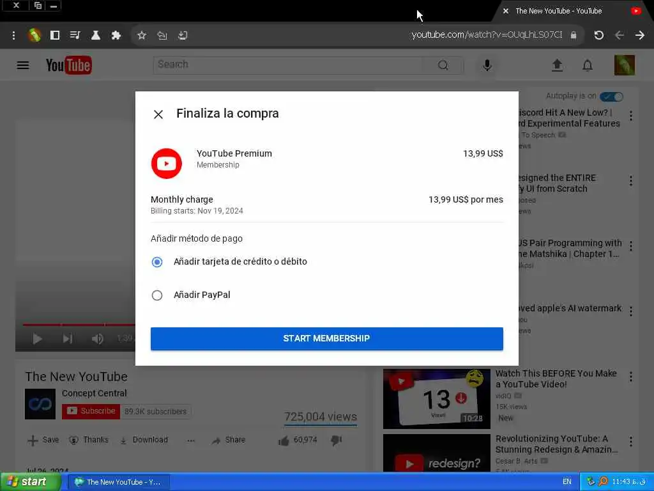Click the video progress bar
The height and width of the screenshot is (491, 654).
coord(79,324)
